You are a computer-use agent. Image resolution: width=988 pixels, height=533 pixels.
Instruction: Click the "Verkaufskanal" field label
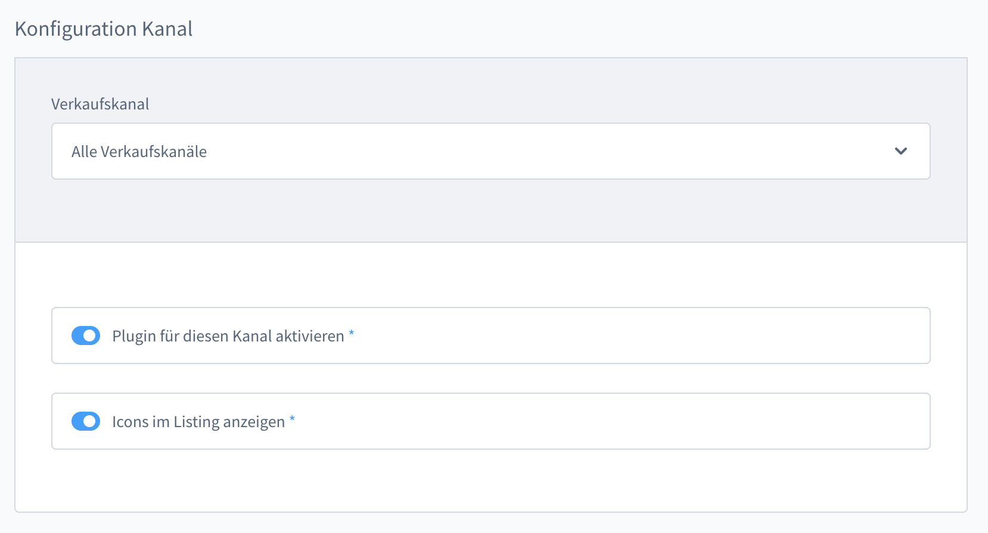[x=100, y=104]
